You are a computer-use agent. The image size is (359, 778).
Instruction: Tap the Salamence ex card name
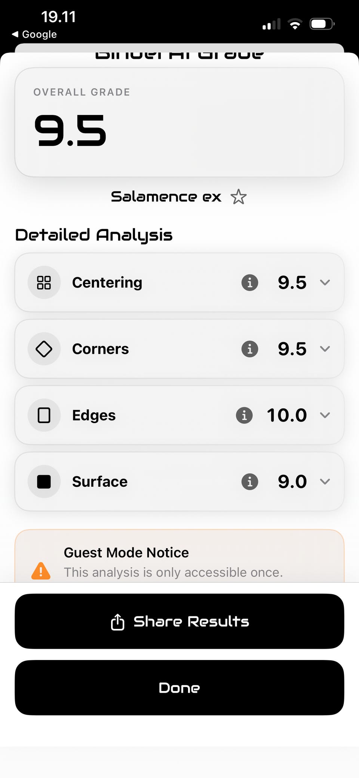(166, 197)
